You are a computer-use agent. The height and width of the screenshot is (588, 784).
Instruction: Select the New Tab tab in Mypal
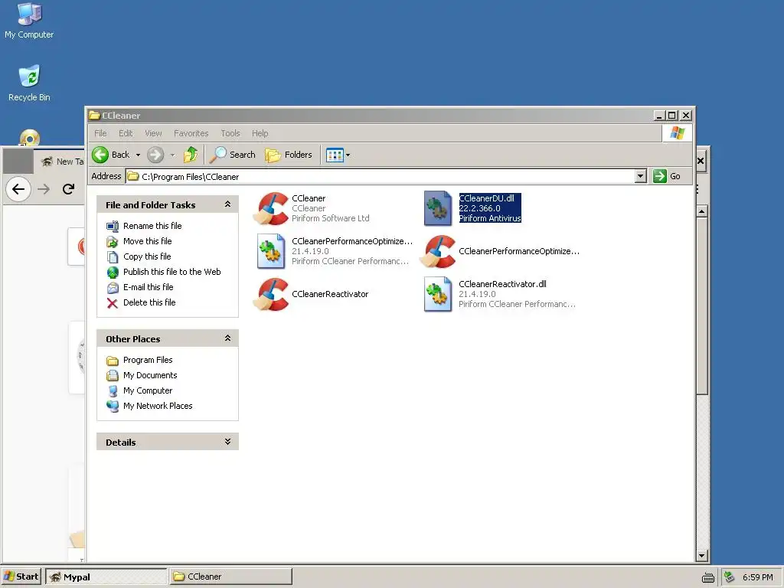point(63,162)
